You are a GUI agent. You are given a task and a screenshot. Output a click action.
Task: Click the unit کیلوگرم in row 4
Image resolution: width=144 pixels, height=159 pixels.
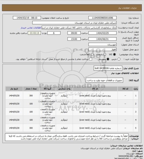coord(64,120)
